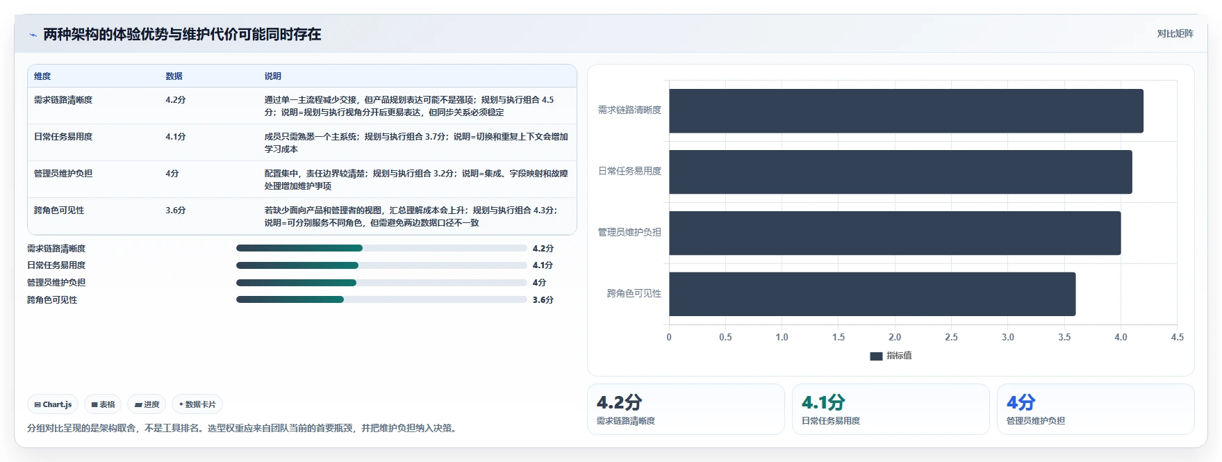Click the 3.6分 value after the progress bar
This screenshot has width=1222, height=462.
[543, 300]
